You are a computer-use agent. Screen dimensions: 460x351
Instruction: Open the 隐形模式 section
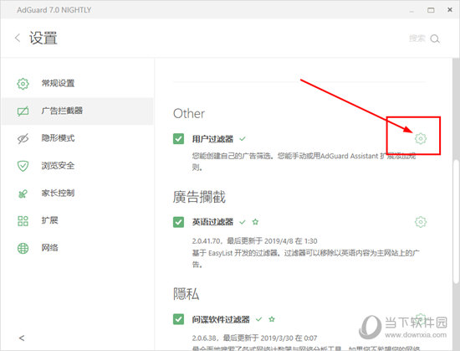tap(77, 138)
